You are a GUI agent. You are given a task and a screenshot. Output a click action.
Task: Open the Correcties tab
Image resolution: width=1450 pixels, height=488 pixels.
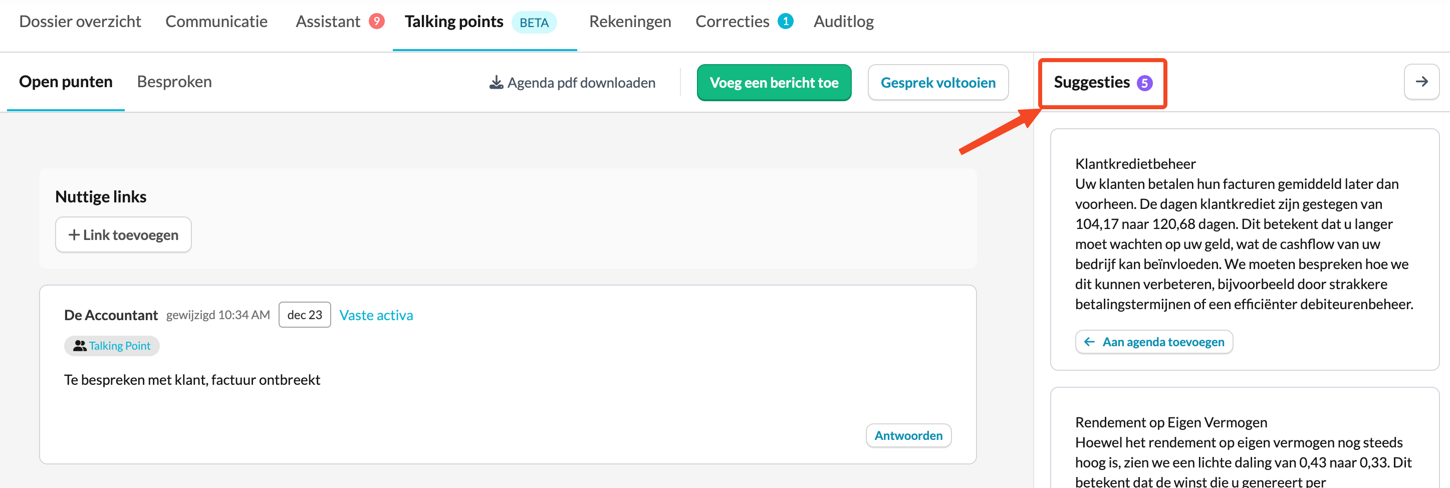[x=733, y=22]
